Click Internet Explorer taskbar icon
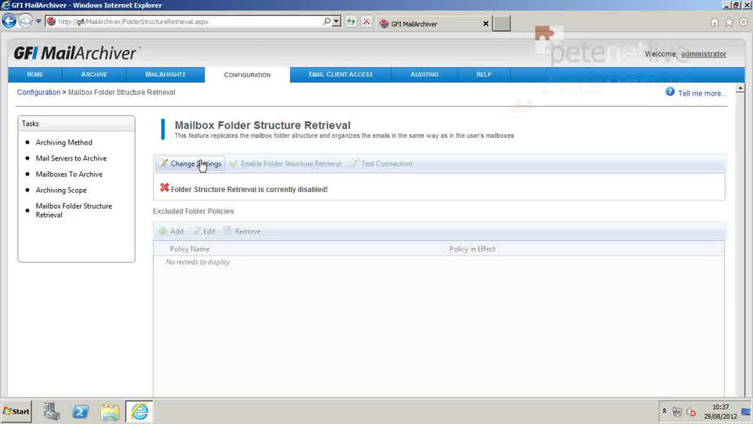753x424 pixels. [139, 411]
